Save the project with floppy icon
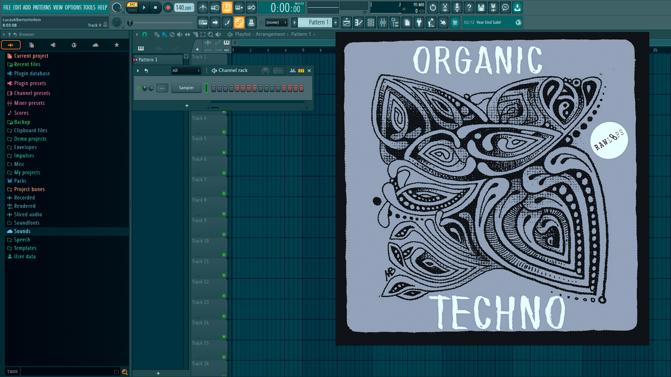The width and height of the screenshot is (671, 377). click(x=481, y=7)
